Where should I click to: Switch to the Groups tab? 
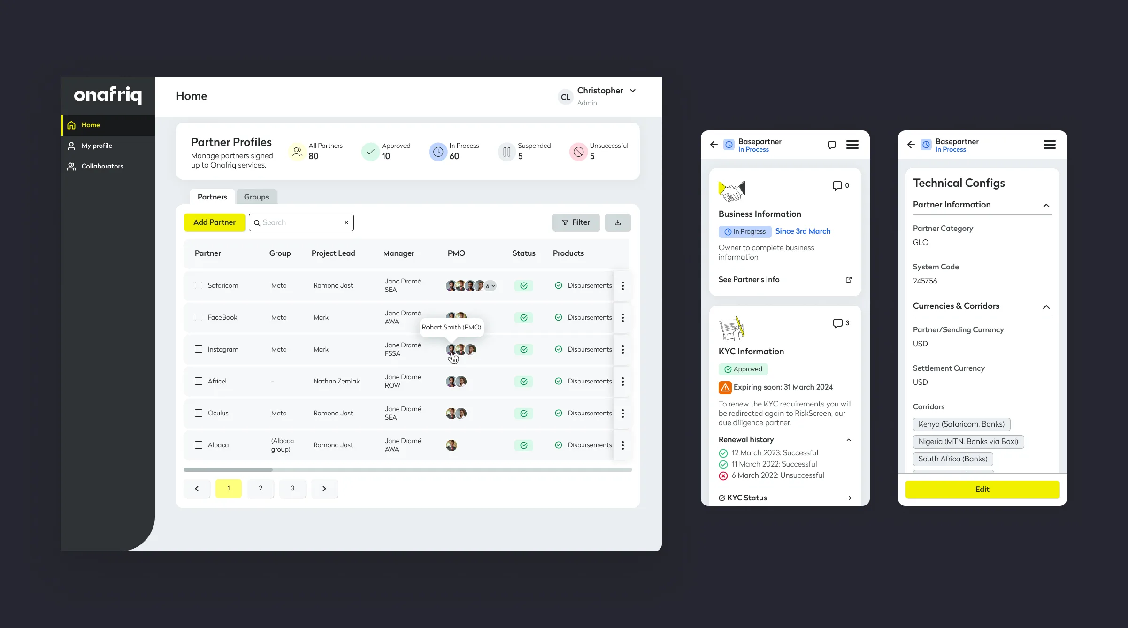(256, 197)
